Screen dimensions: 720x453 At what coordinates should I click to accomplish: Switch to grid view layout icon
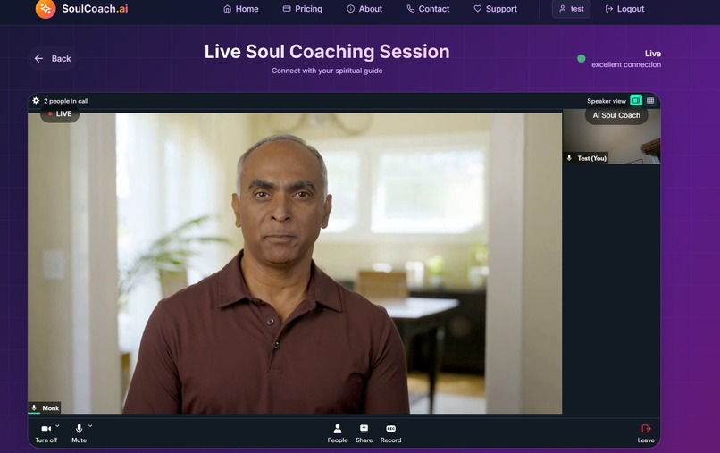click(x=650, y=101)
